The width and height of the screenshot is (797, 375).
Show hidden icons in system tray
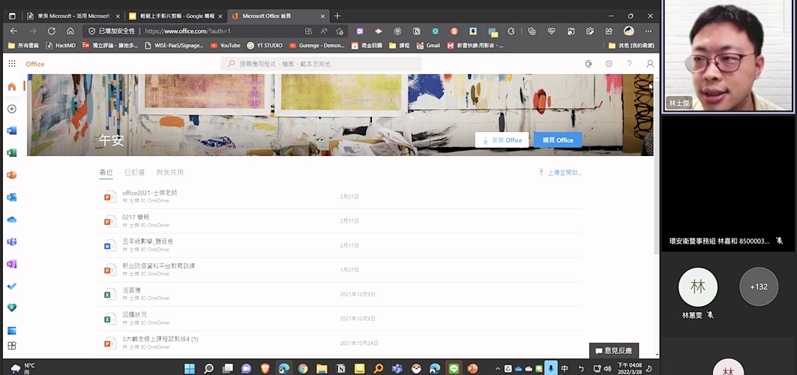497,368
